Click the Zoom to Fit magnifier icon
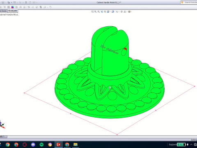 (92, 12)
